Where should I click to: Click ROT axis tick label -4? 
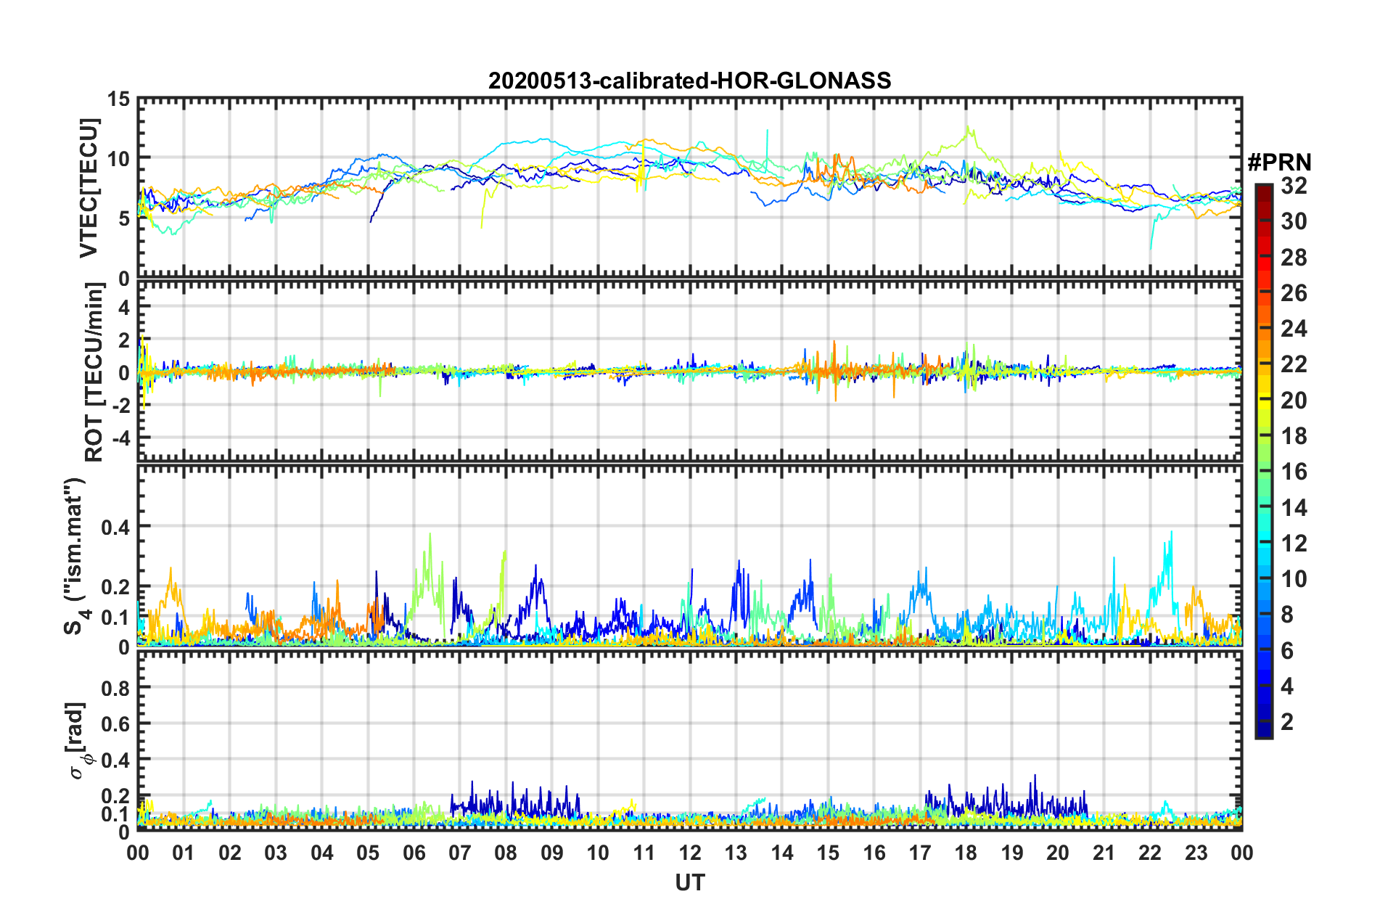tap(120, 438)
